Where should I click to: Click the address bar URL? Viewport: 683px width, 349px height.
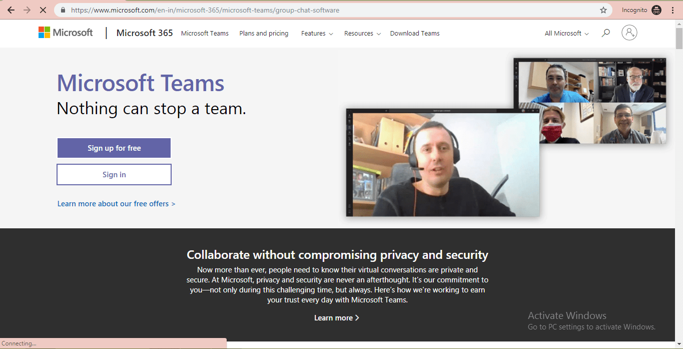point(205,10)
